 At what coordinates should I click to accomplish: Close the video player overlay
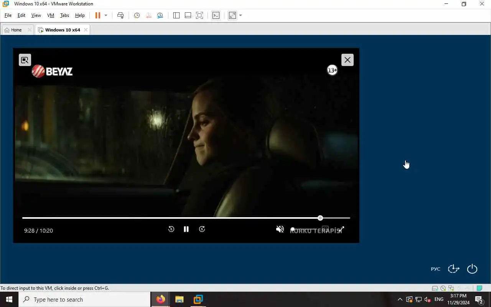[348, 60]
